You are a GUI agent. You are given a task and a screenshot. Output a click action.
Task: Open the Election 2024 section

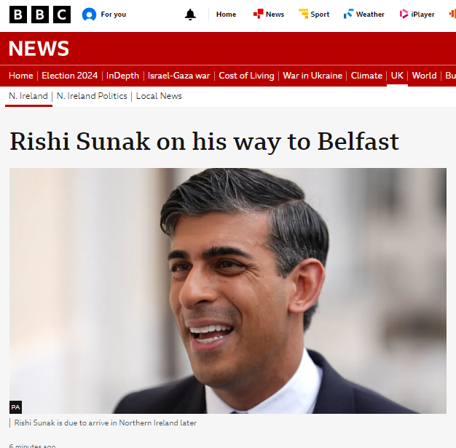69,76
